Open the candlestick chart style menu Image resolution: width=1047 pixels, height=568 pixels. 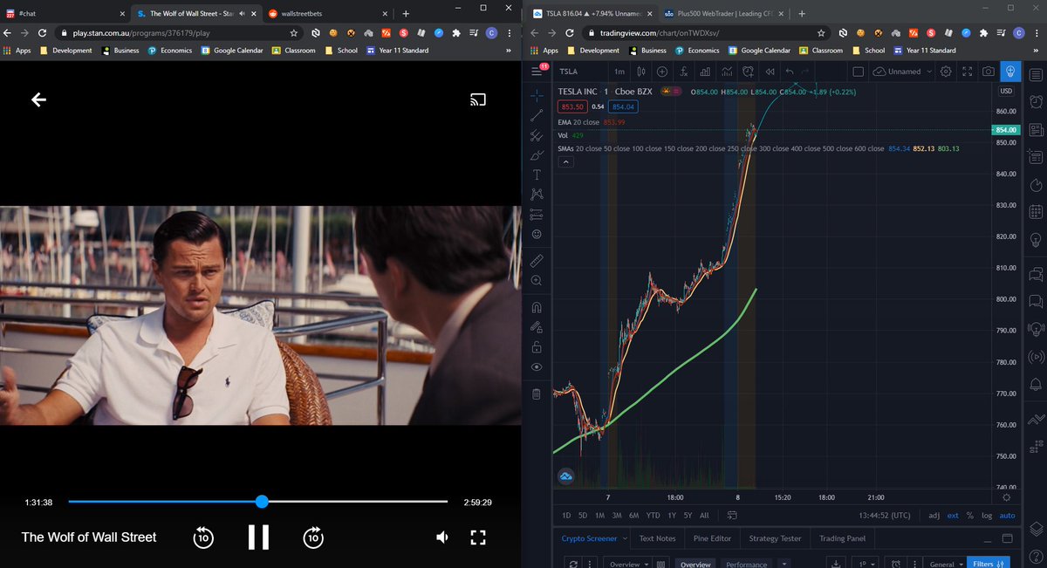click(640, 72)
